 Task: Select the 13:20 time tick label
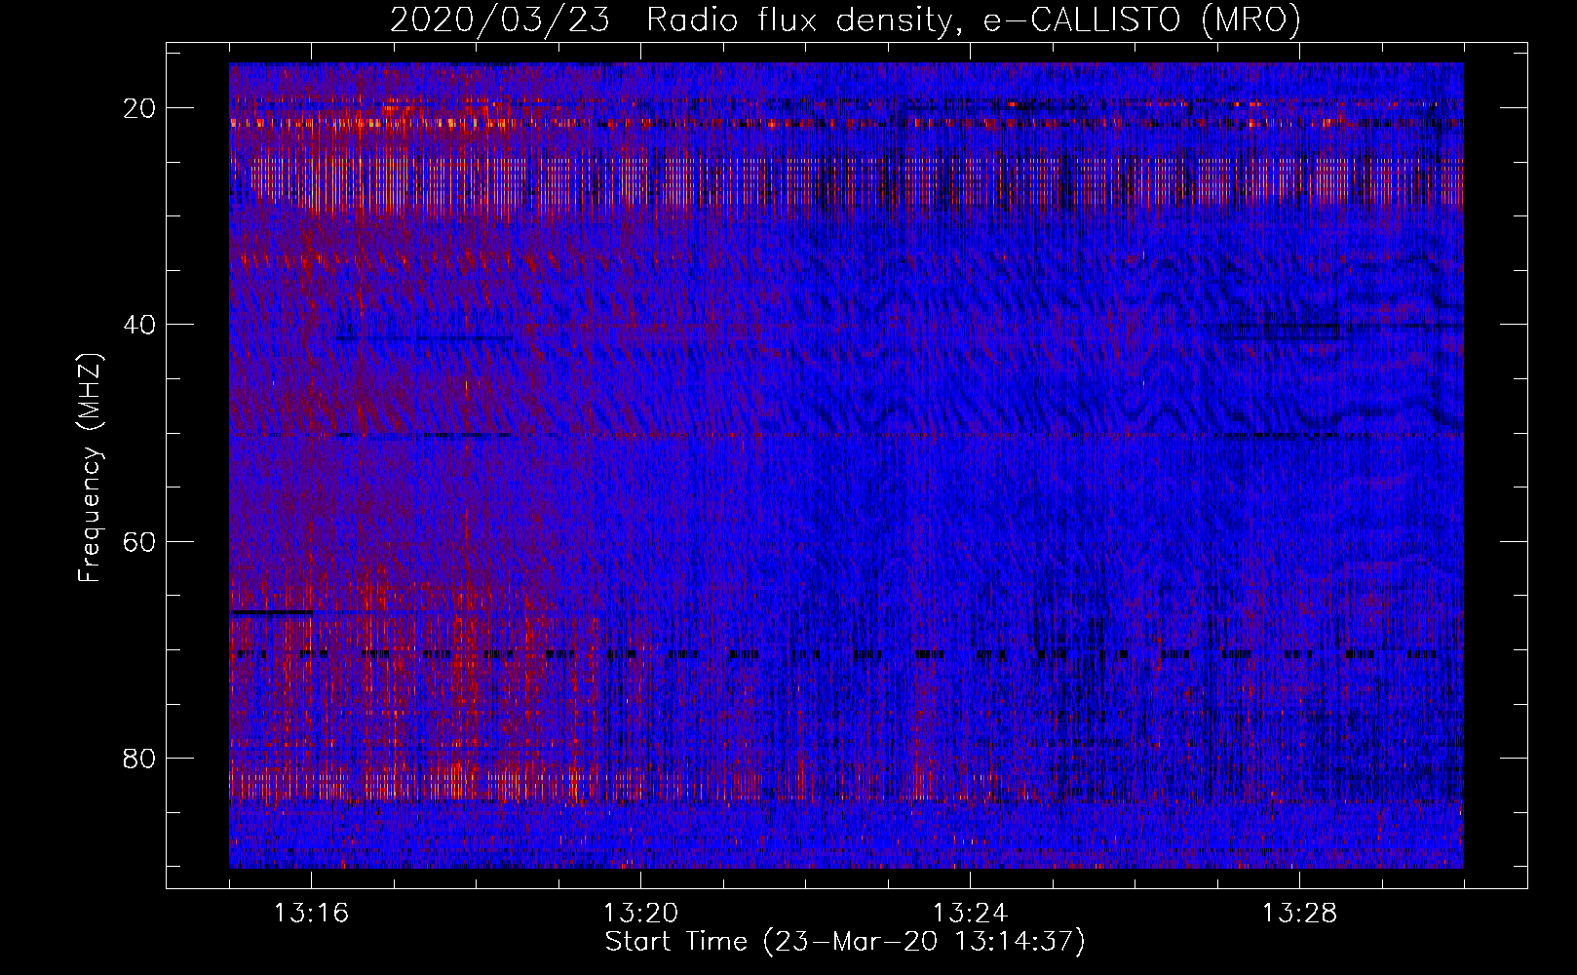coord(640,914)
